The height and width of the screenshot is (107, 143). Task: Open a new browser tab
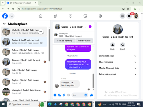click(41, 3)
